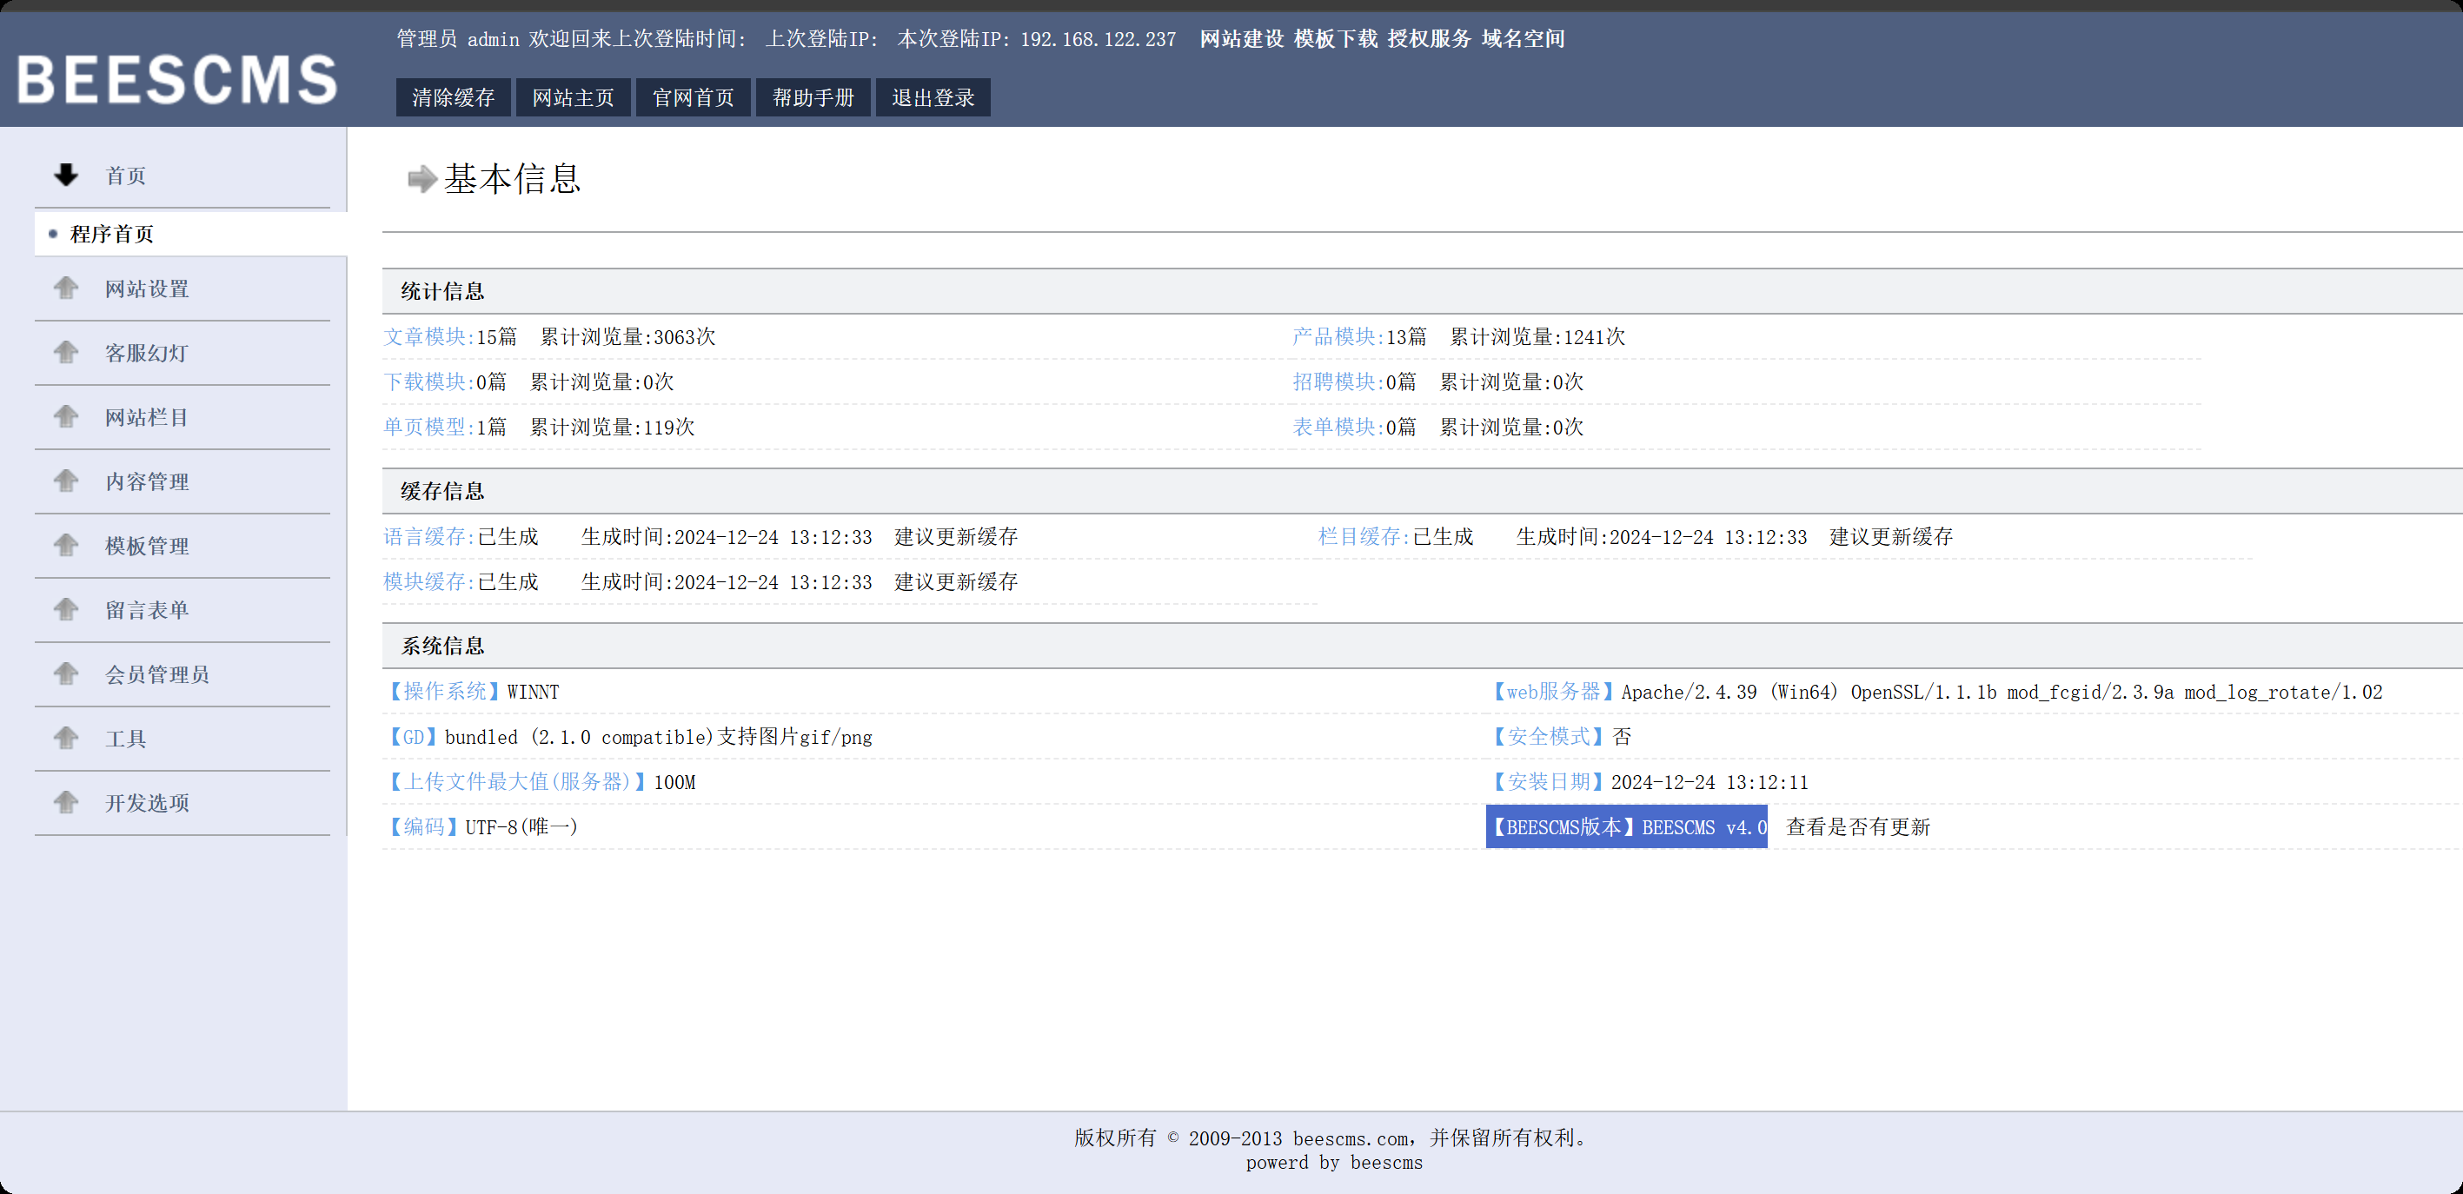Click the arrow icon next to 网站栏目
Image resolution: width=2463 pixels, height=1194 pixels.
tap(66, 417)
